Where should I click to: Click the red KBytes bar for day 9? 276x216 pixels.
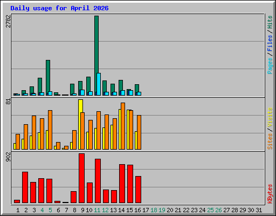click(x=81, y=178)
